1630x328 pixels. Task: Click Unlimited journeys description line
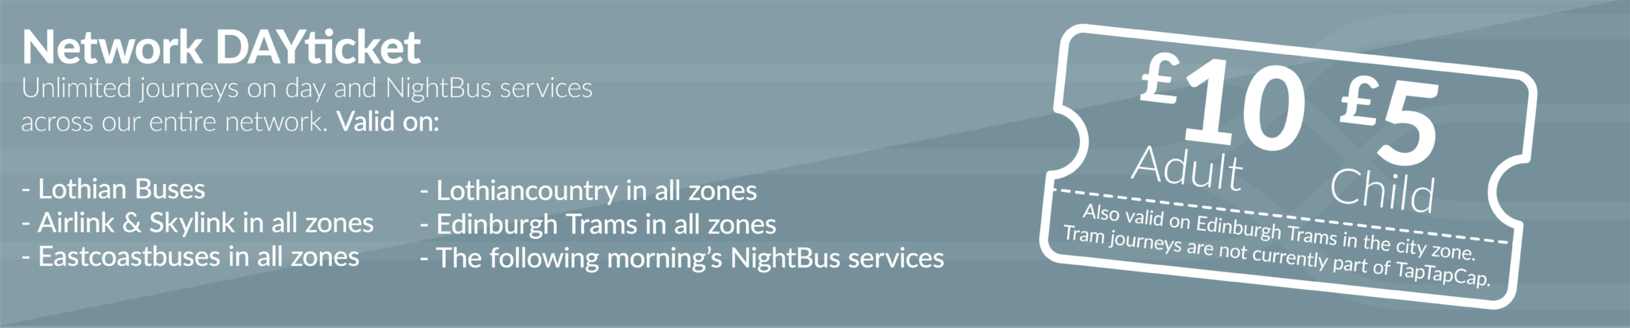[x=307, y=88]
